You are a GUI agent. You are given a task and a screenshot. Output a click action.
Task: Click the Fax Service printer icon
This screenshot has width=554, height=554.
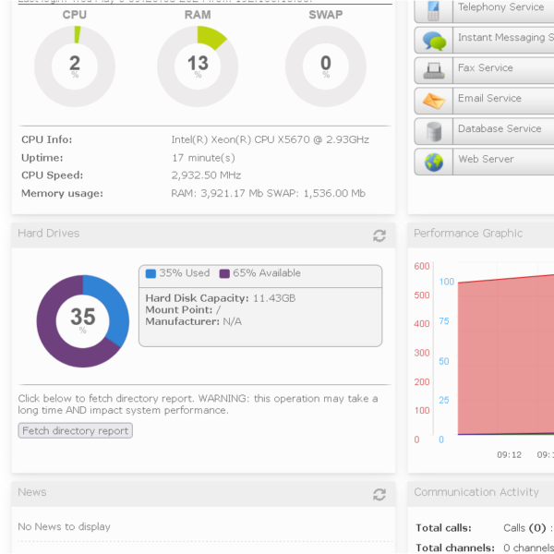click(x=433, y=70)
